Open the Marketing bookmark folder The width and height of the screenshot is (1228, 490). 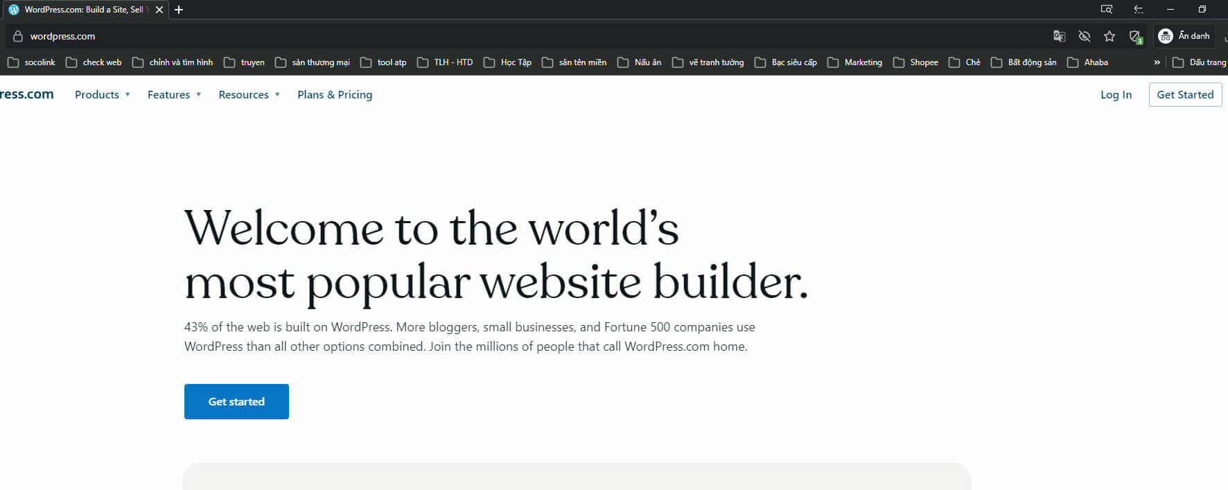tap(855, 62)
